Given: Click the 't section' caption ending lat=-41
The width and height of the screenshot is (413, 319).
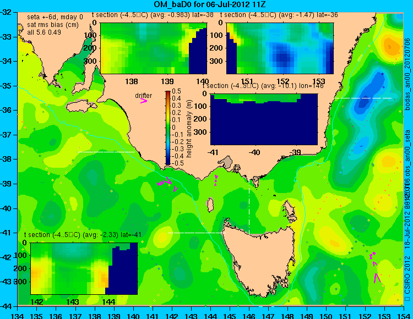Looking at the screenshot, I should pos(83,235).
